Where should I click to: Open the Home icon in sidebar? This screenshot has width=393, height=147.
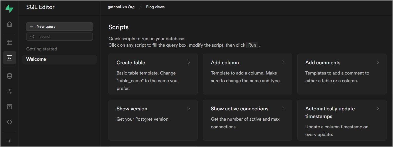[x=10, y=24]
